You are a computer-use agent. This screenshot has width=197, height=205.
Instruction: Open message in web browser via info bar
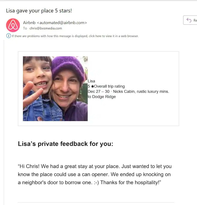tap(75, 36)
